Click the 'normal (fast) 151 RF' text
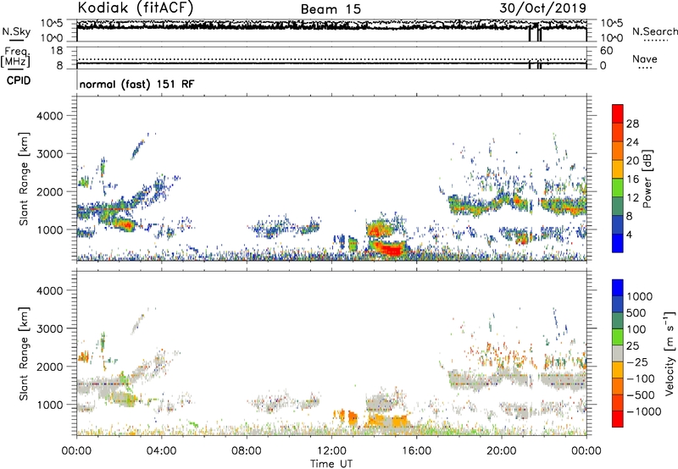 [x=136, y=84]
